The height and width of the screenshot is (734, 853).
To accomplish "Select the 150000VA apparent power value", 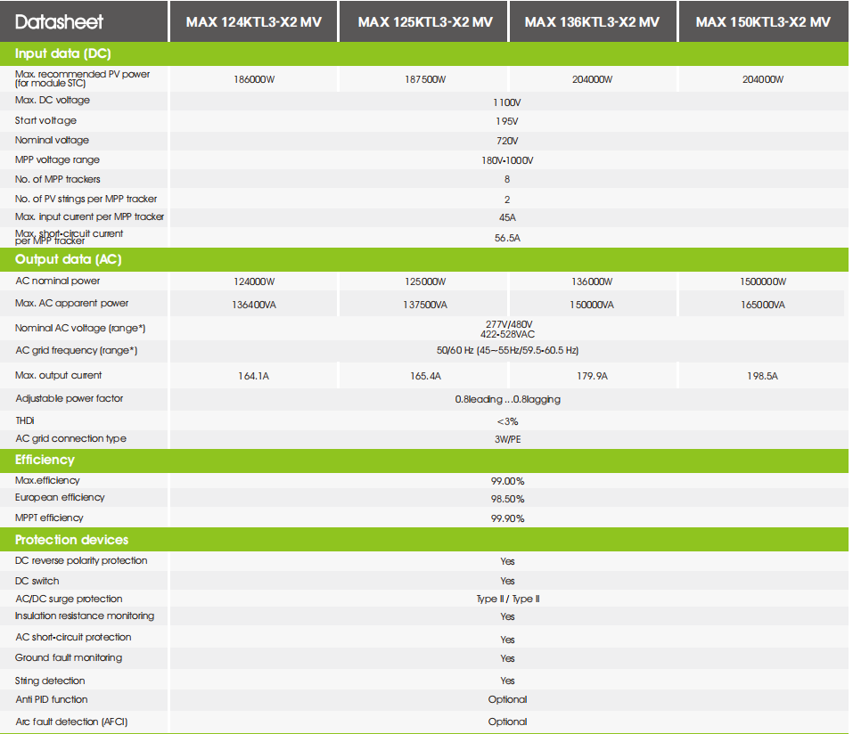I will pyautogui.click(x=592, y=305).
